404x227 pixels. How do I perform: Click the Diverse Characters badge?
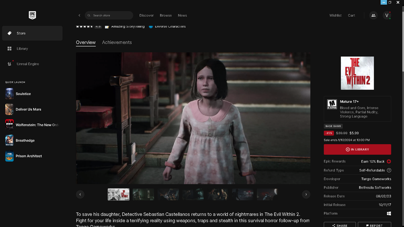pyautogui.click(x=167, y=26)
